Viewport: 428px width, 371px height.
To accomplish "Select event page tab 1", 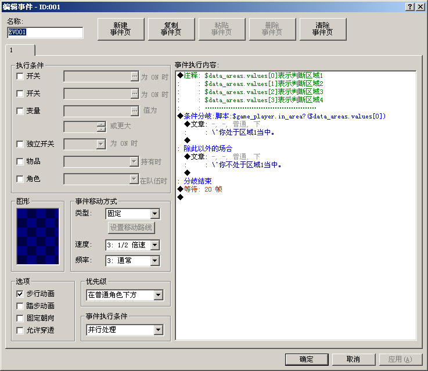I will click(x=20, y=50).
